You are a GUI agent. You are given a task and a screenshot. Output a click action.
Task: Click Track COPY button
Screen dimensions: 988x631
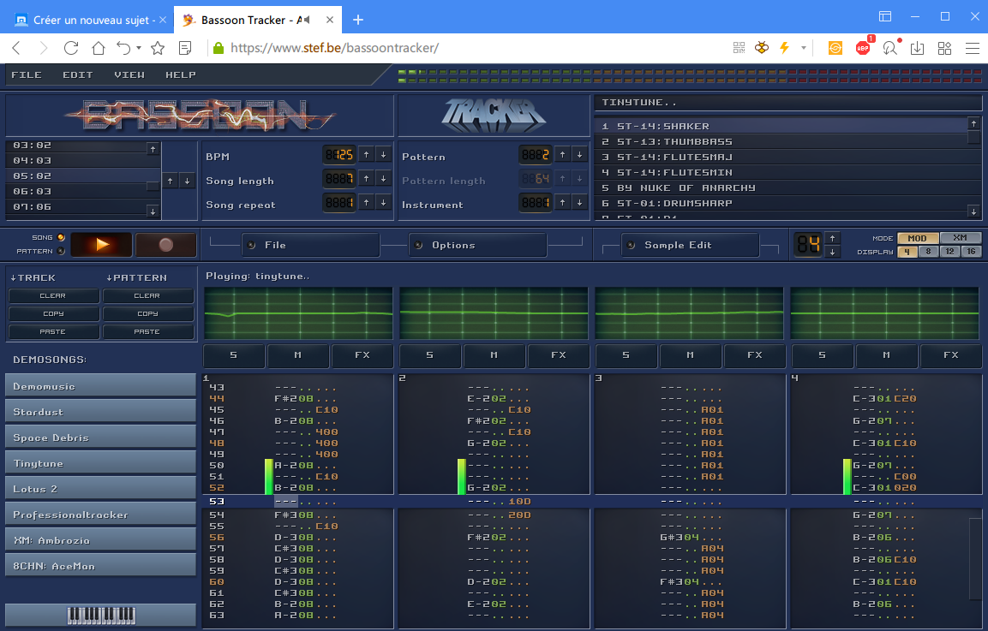[53, 313]
